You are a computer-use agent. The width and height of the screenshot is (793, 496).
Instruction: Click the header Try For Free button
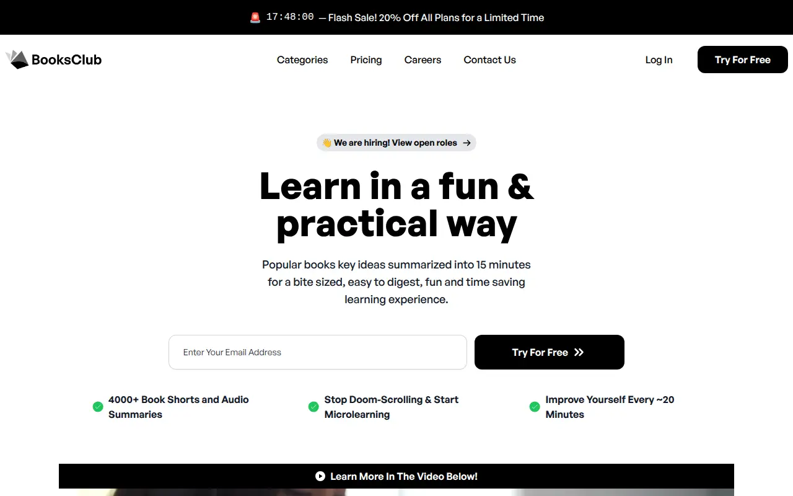[x=743, y=60]
